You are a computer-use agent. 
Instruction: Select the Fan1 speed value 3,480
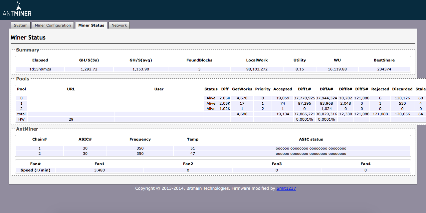(100, 170)
